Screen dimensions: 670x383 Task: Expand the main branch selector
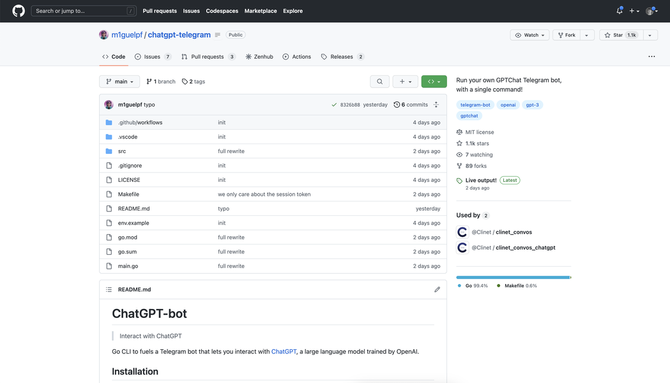pos(119,82)
